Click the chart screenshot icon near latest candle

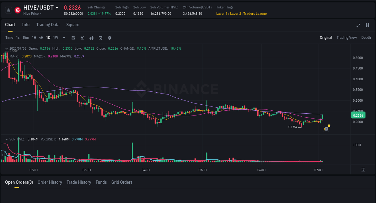click(326, 129)
